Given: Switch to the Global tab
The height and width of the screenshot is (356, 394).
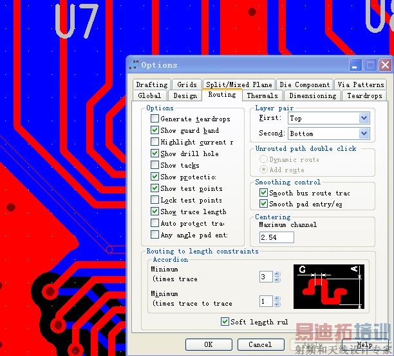Looking at the screenshot, I should pyautogui.click(x=149, y=95).
